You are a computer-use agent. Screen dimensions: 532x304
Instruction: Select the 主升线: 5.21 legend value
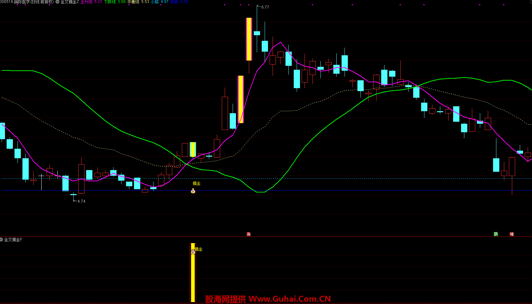91,2
